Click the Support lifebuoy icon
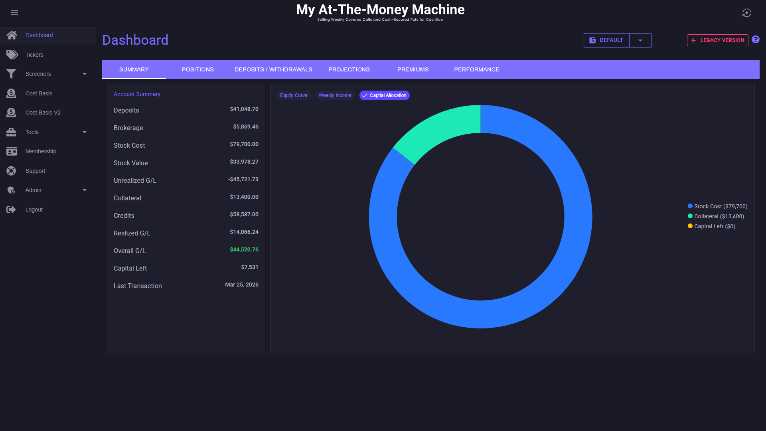Image resolution: width=766 pixels, height=431 pixels. [11, 171]
